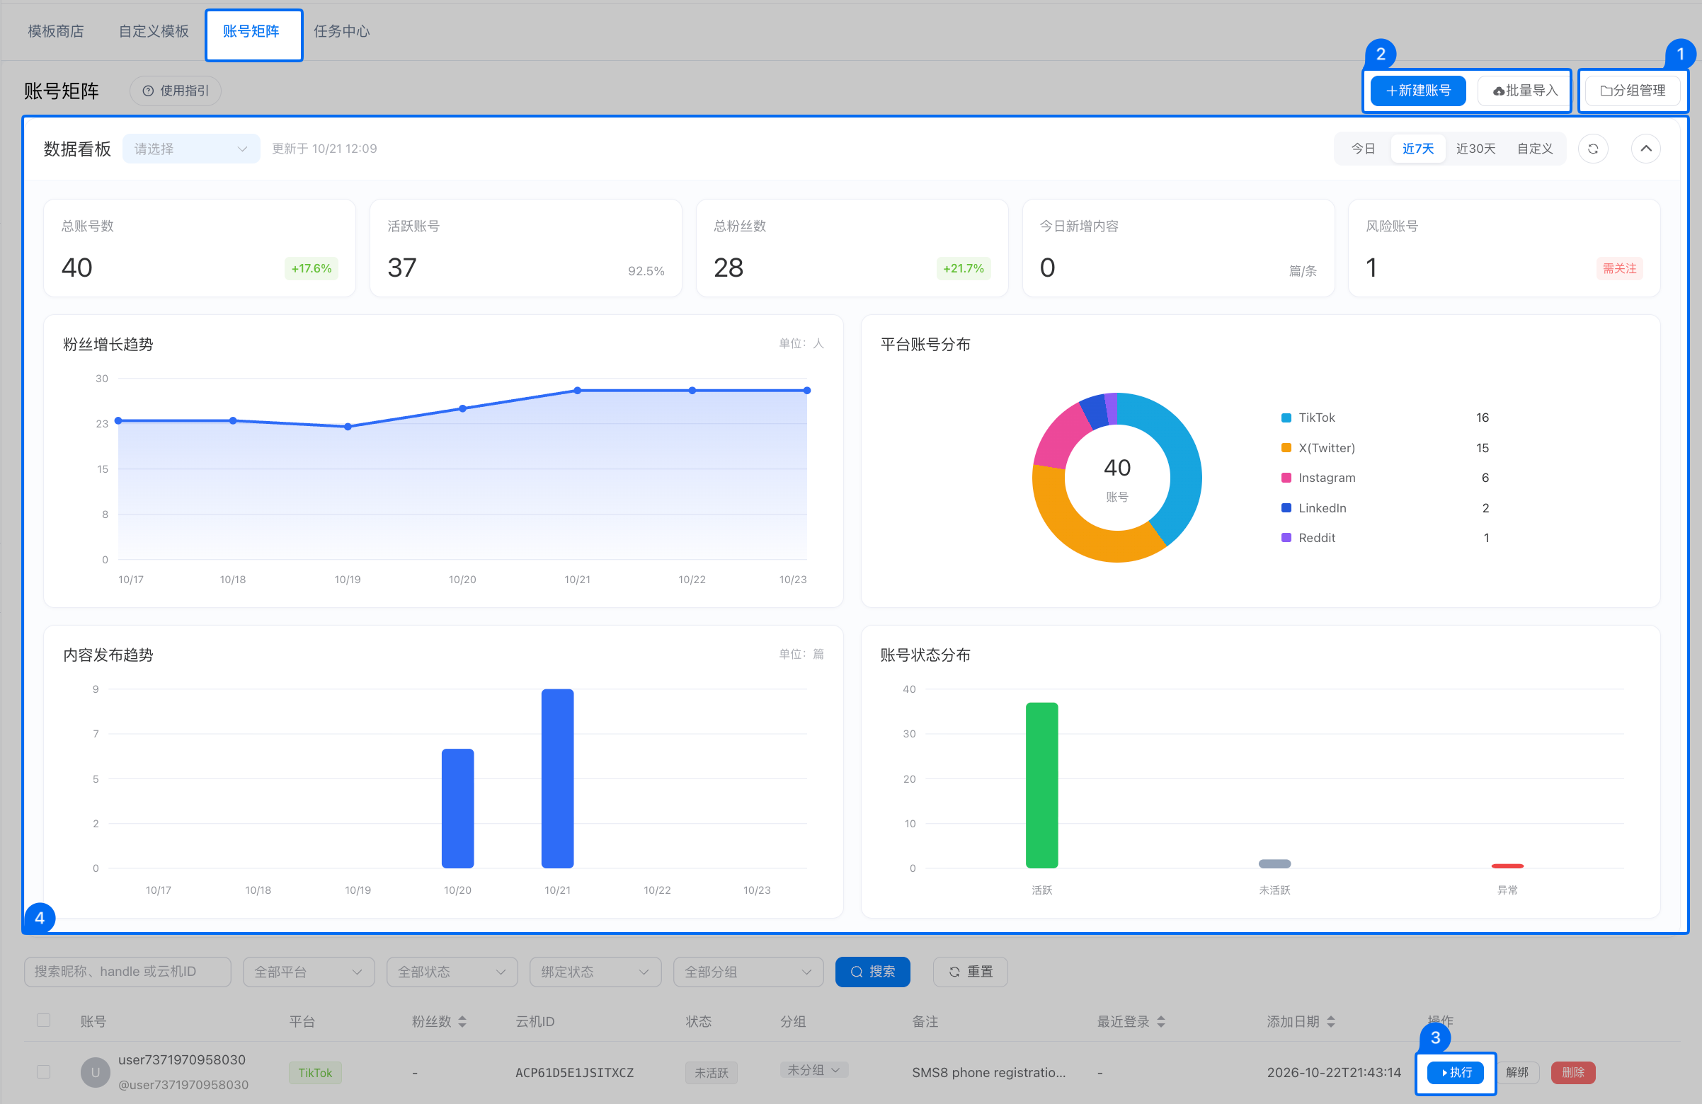Viewport: 1702px width, 1104px height.
Task: Select the 近7天 time range
Action: pyautogui.click(x=1417, y=149)
